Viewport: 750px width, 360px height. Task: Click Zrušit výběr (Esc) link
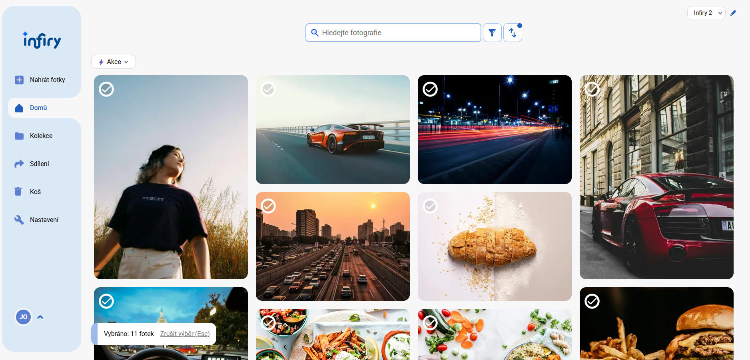coord(185,334)
